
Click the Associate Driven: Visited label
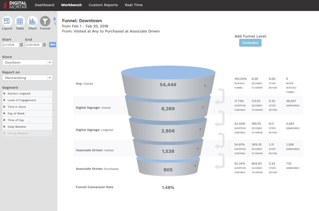click(95, 150)
